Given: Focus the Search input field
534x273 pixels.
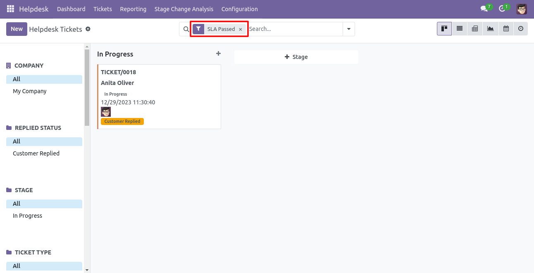Looking at the screenshot, I should [295, 29].
